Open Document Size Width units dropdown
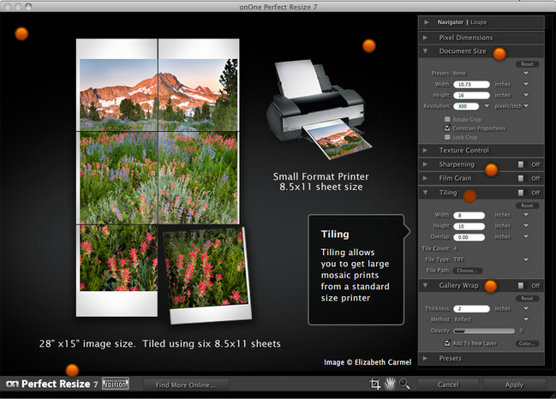Viewport: 556px width, 399px height. point(526,84)
